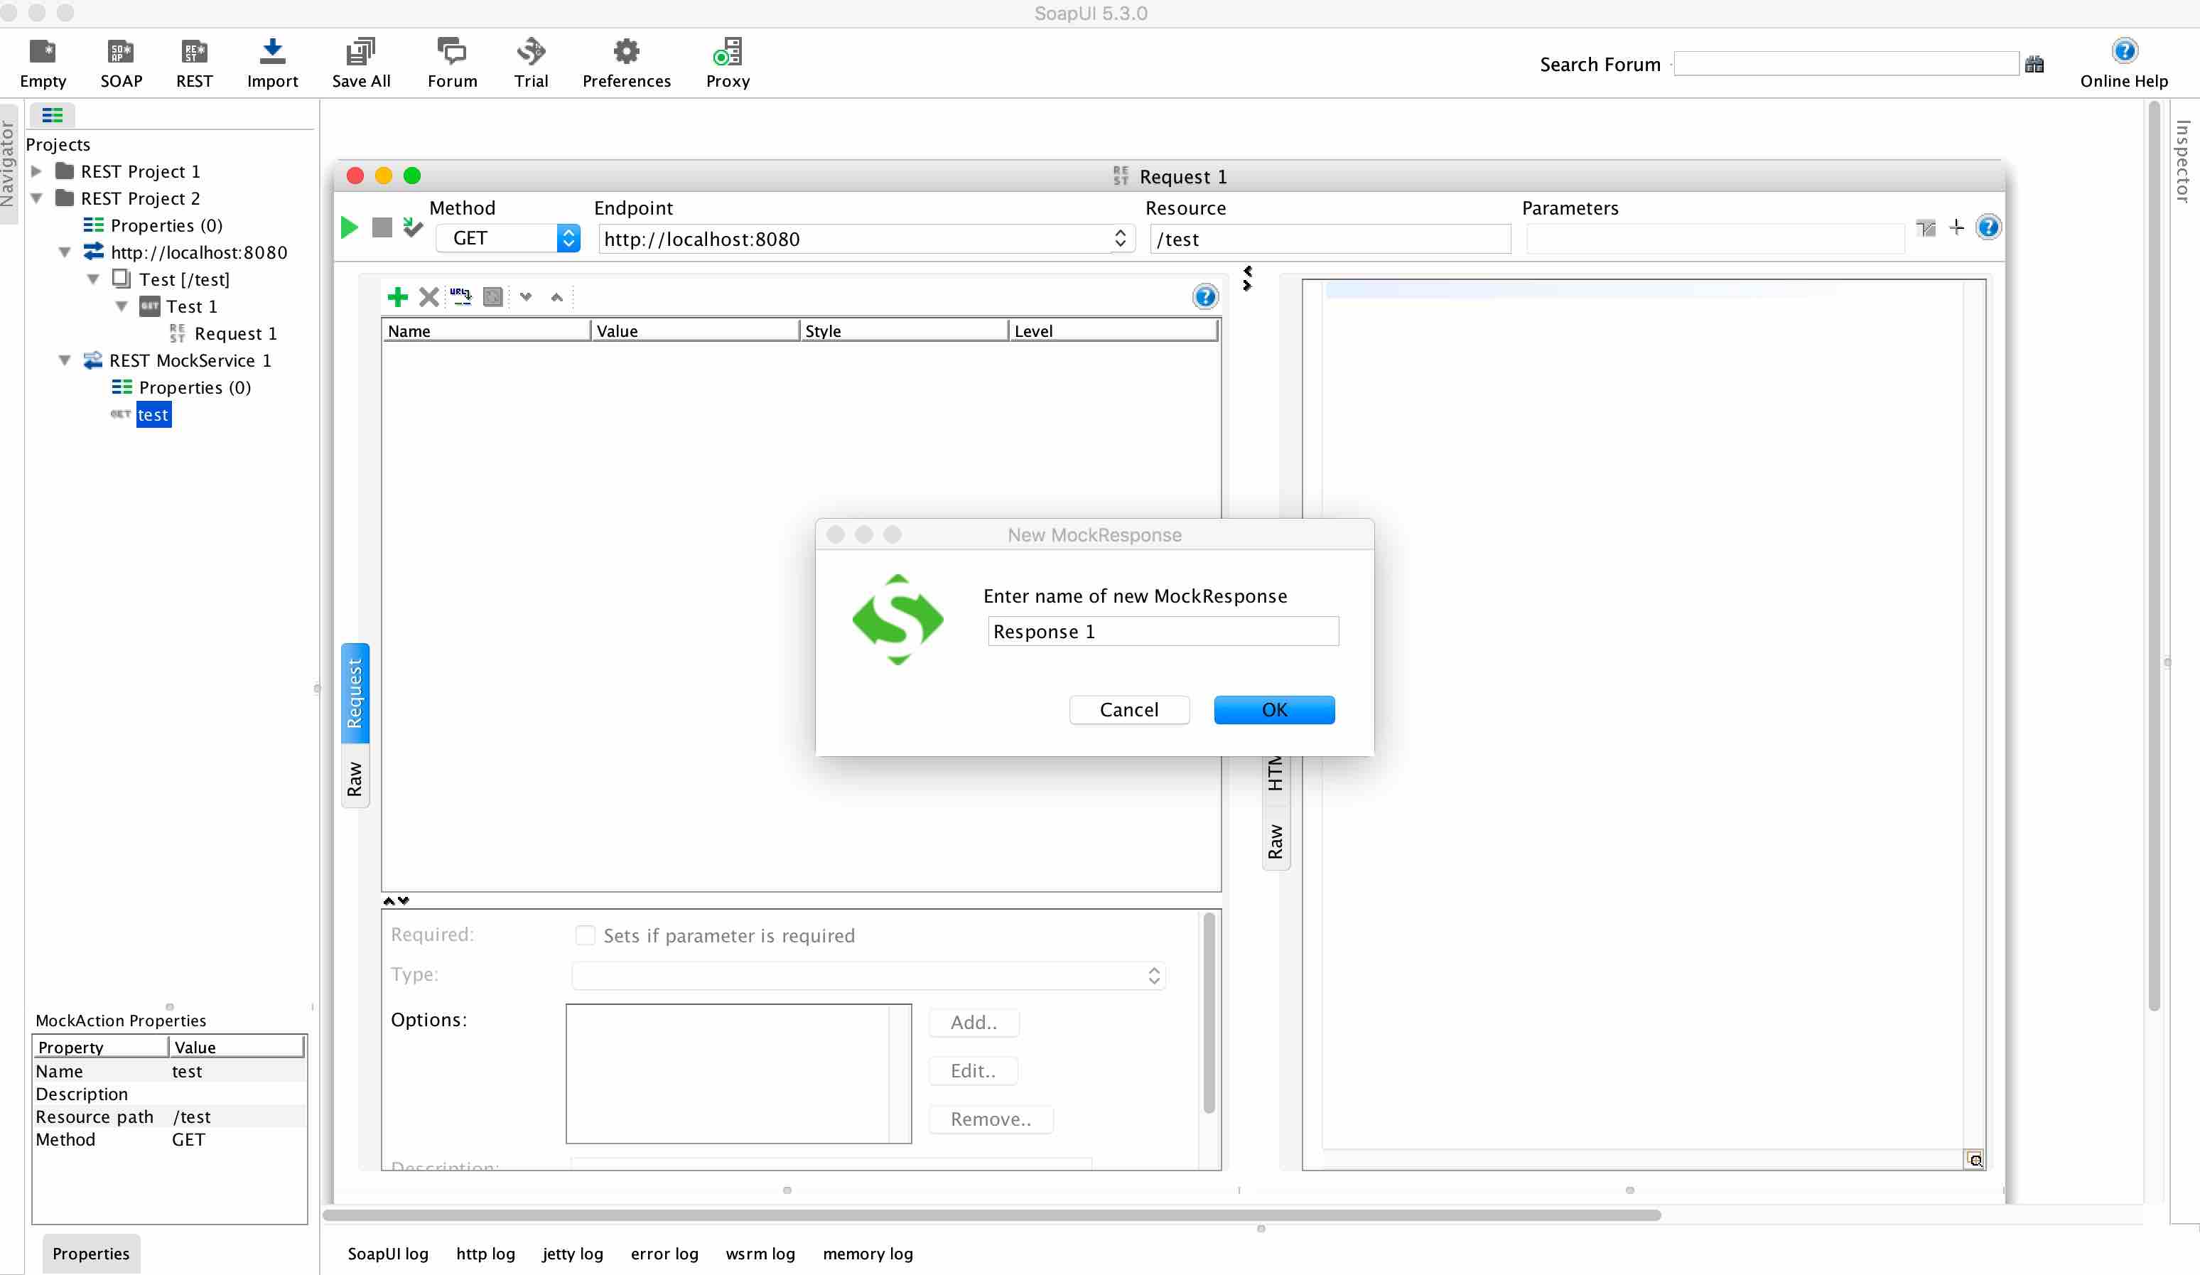
Task: Toggle the Required checkbox for parameter
Action: click(x=584, y=935)
